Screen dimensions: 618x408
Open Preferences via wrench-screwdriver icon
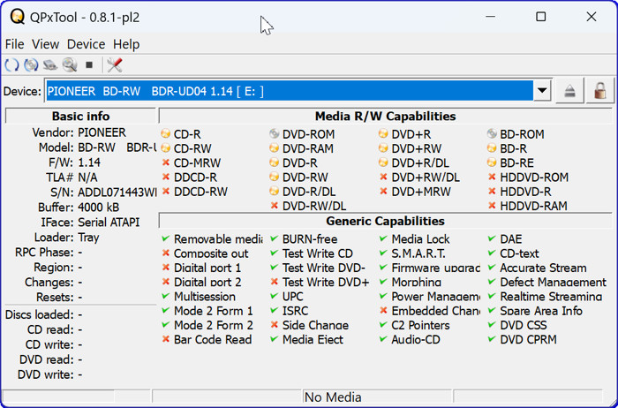tap(114, 64)
